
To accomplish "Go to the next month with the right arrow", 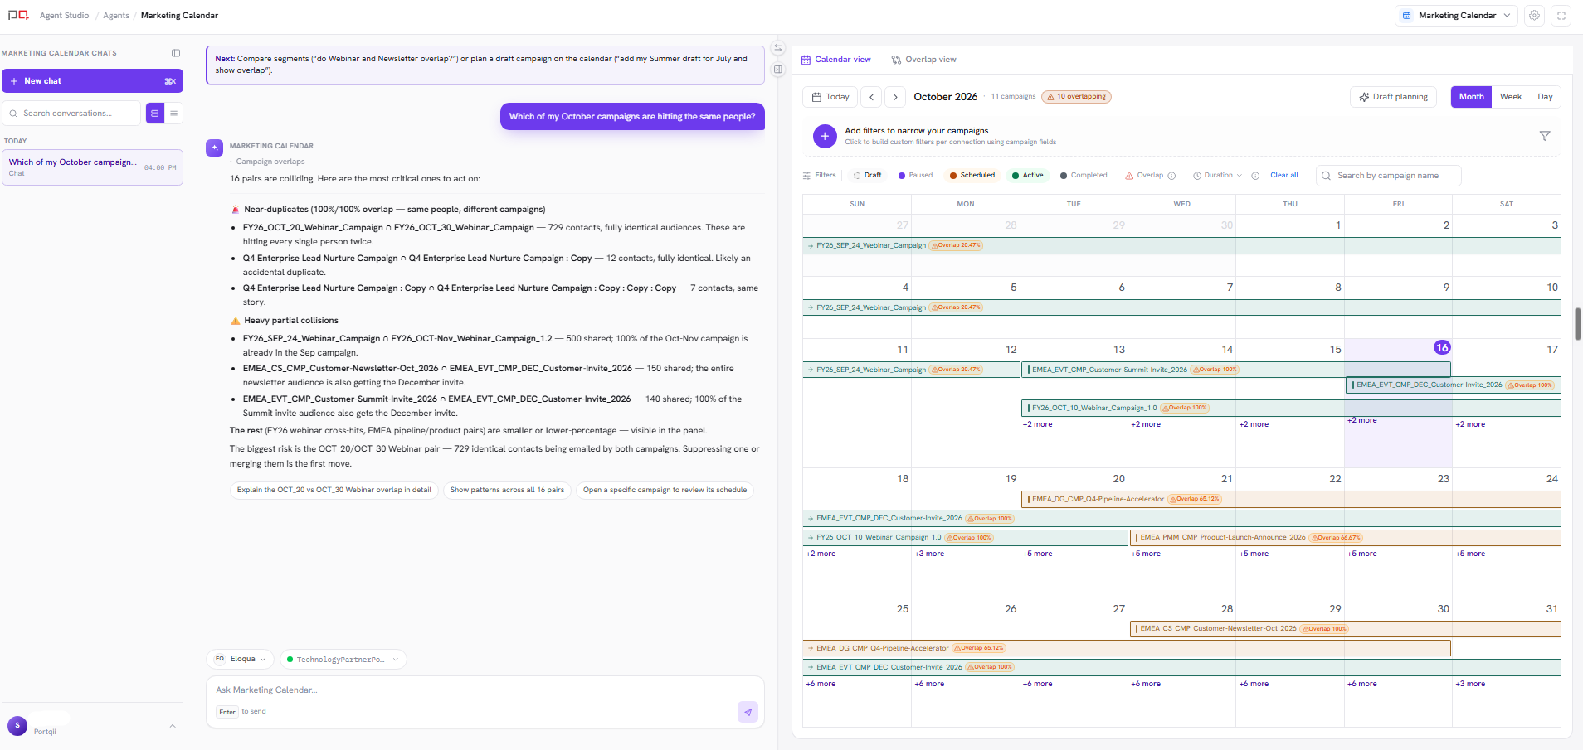I will tap(895, 97).
